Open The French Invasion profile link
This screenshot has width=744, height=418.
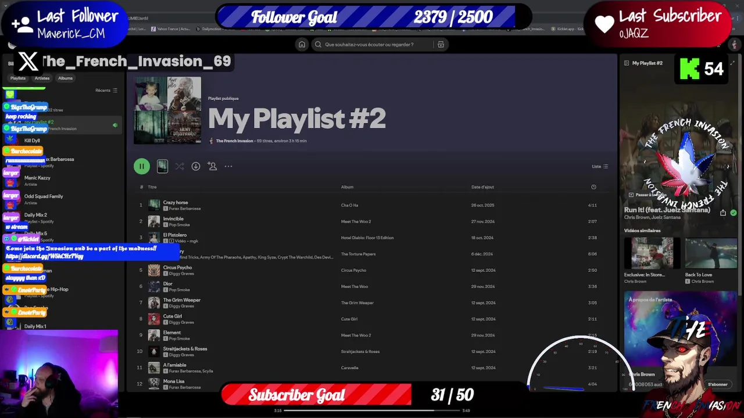point(234,141)
